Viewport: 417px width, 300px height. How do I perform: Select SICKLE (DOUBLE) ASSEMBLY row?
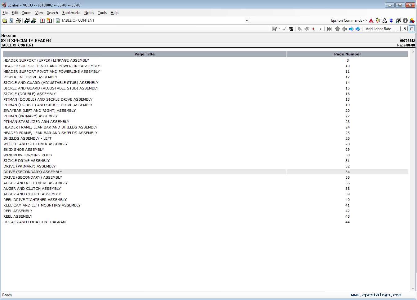tap(206, 94)
